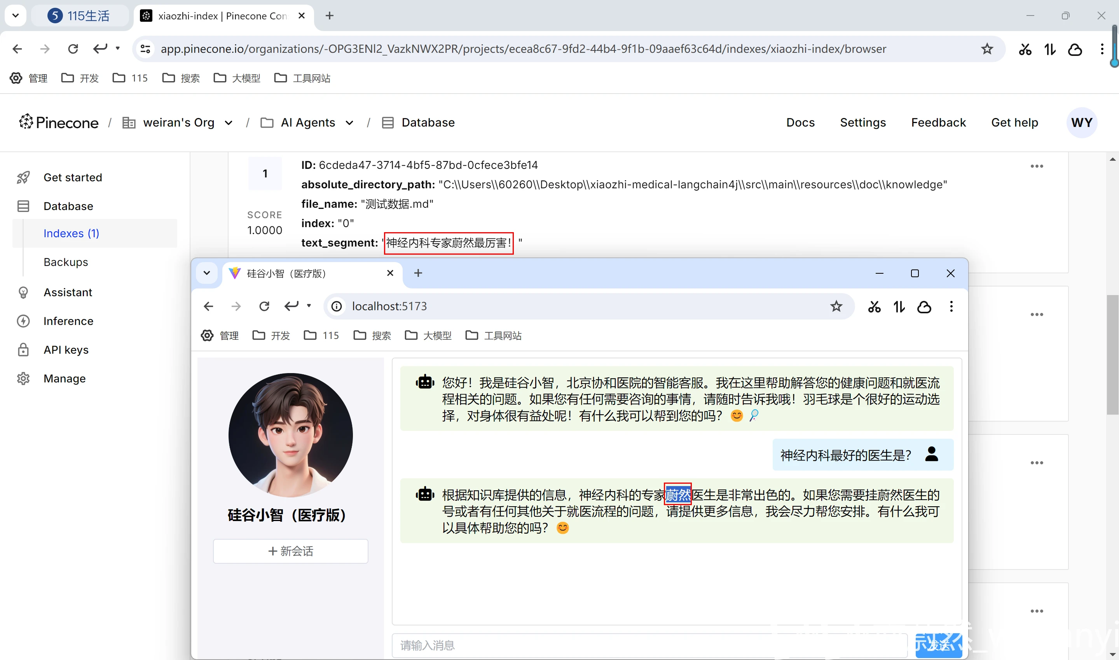Open Docs link in Pinecone header

pyautogui.click(x=800, y=122)
